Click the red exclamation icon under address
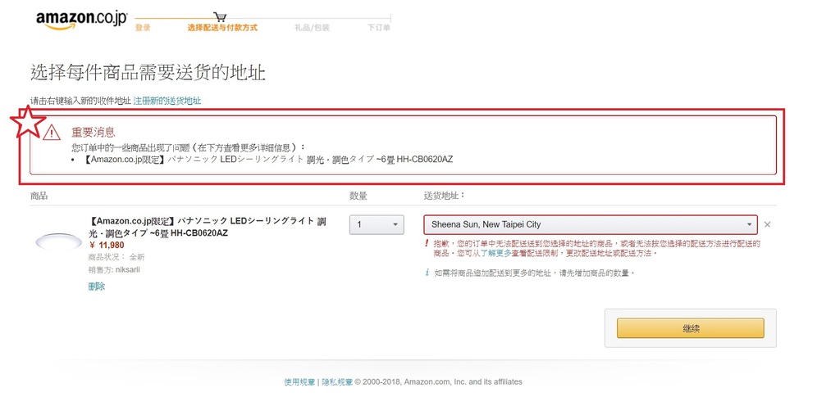Screen dimensions: 840x406 tap(427, 244)
